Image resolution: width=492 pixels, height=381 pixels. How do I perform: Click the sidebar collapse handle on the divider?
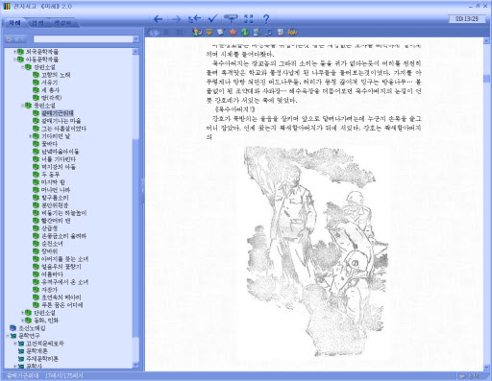pyautogui.click(x=143, y=190)
